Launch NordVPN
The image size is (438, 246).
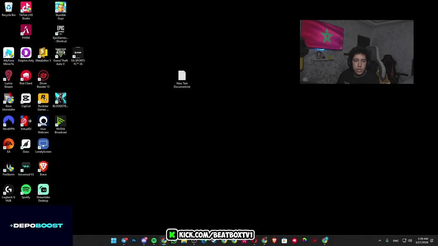9,121
